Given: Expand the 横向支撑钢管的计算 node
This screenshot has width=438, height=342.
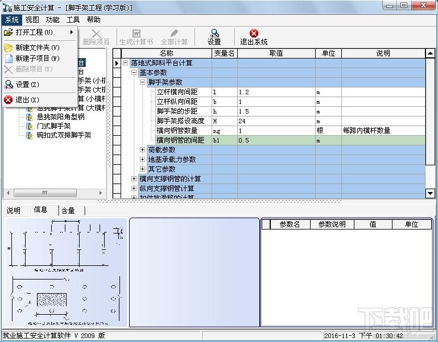Looking at the screenshot, I should pyautogui.click(x=134, y=179).
